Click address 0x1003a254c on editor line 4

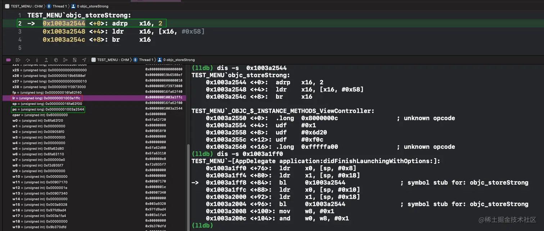coord(64,40)
